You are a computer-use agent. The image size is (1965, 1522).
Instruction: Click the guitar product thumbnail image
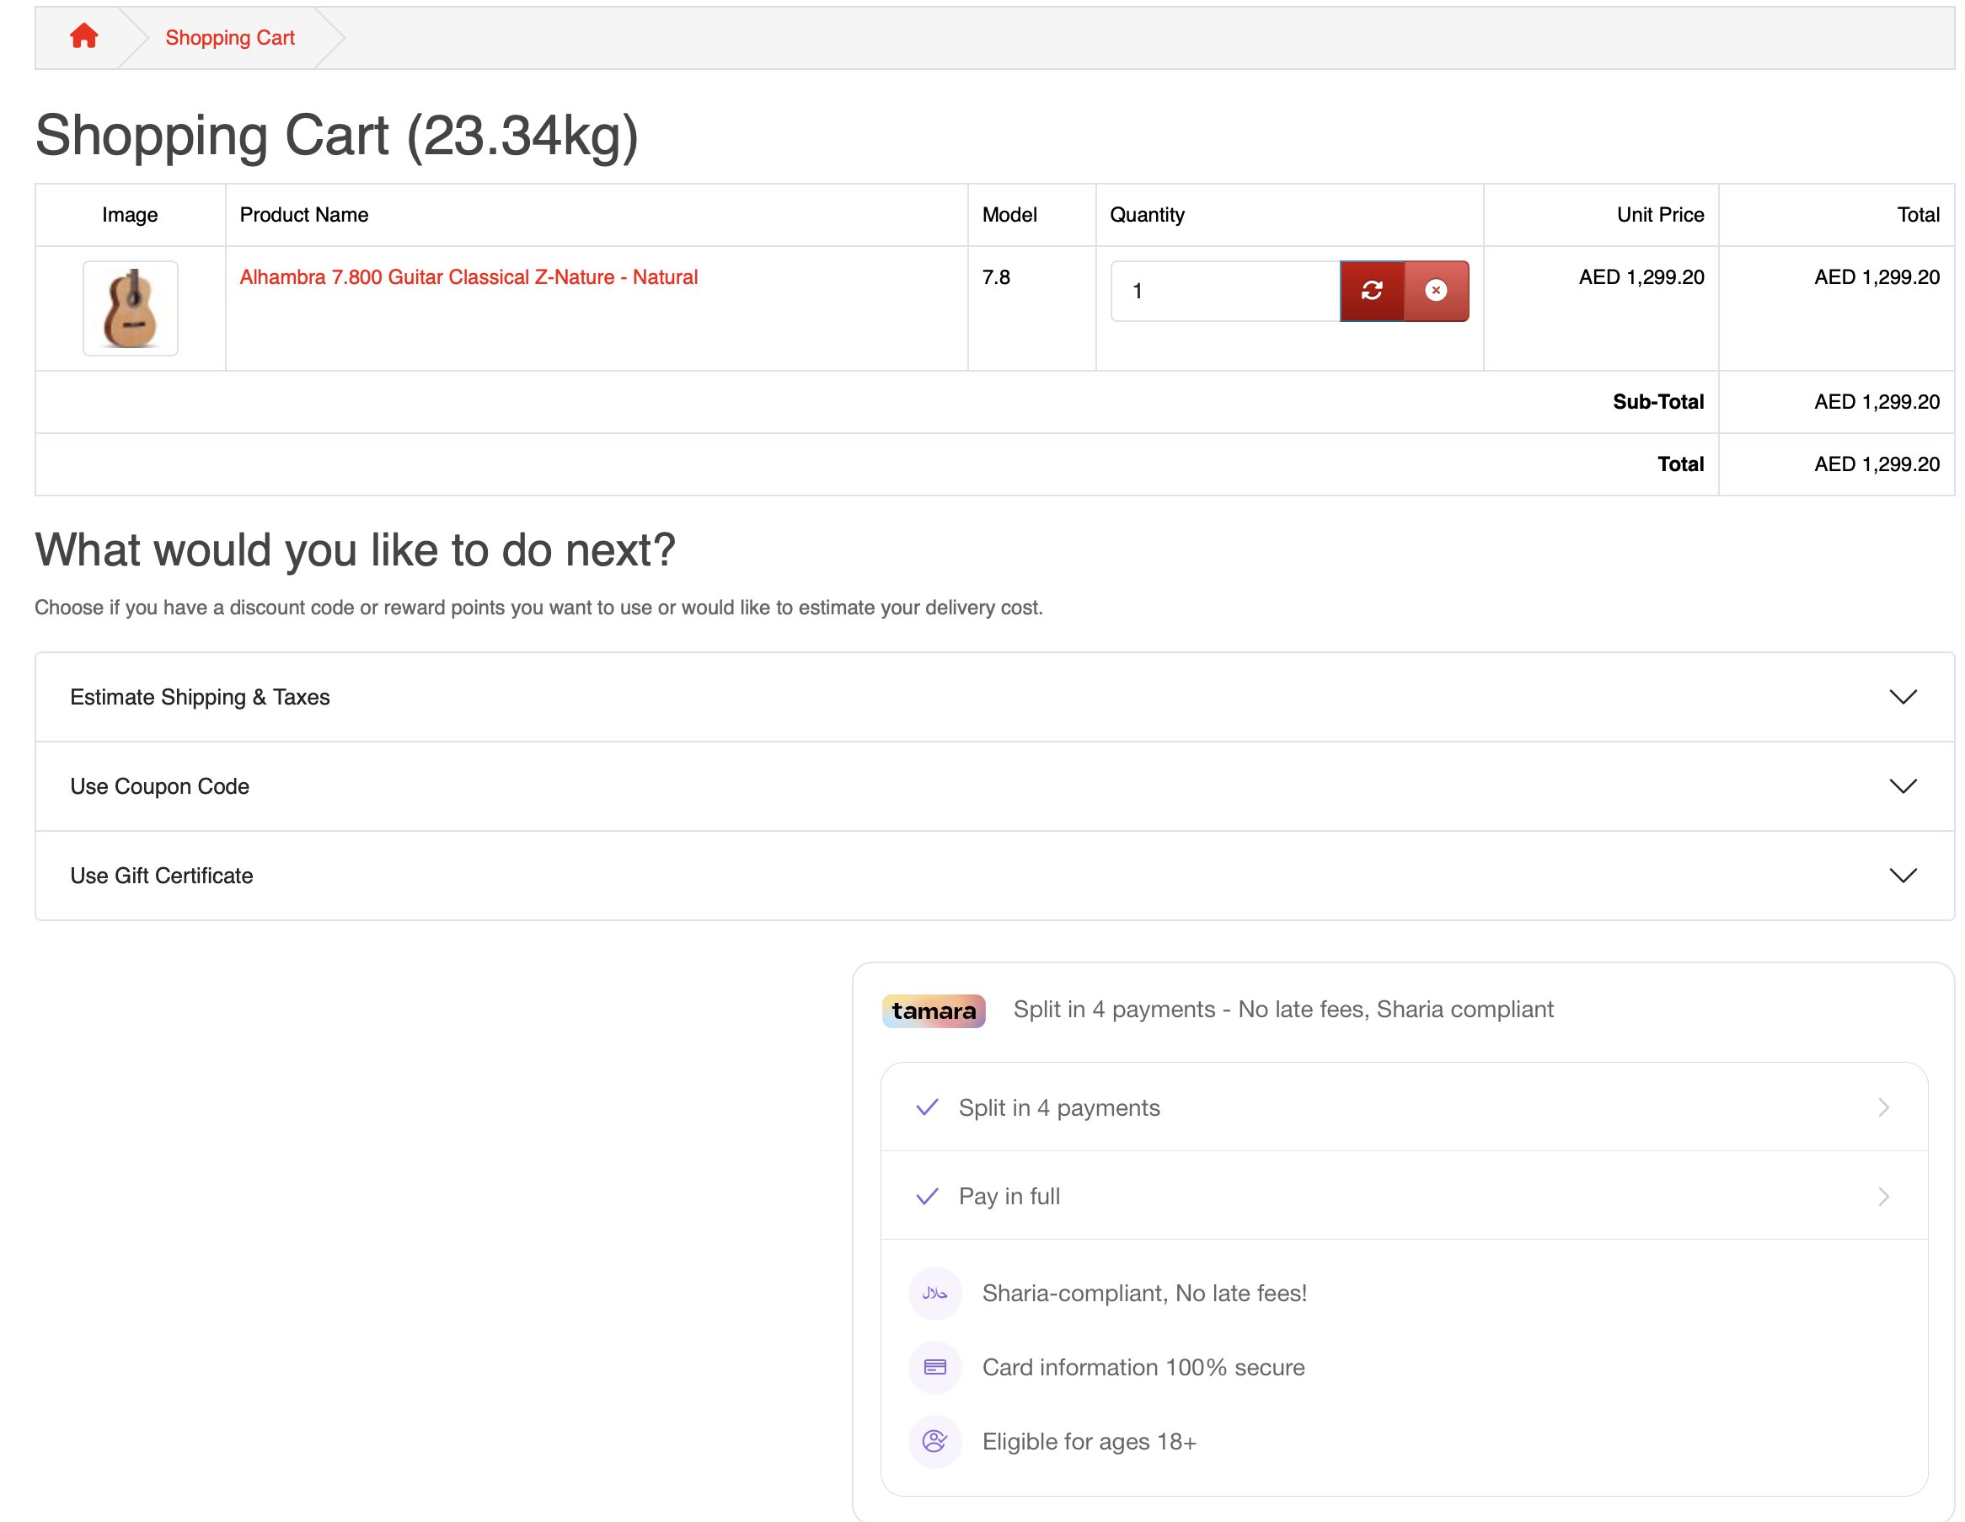pos(131,308)
